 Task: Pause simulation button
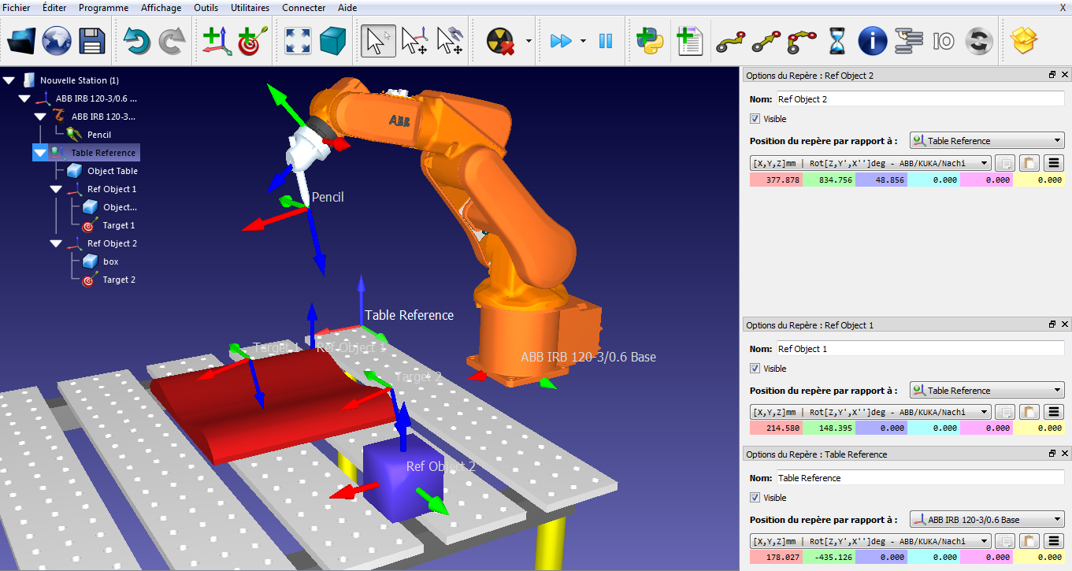[606, 40]
